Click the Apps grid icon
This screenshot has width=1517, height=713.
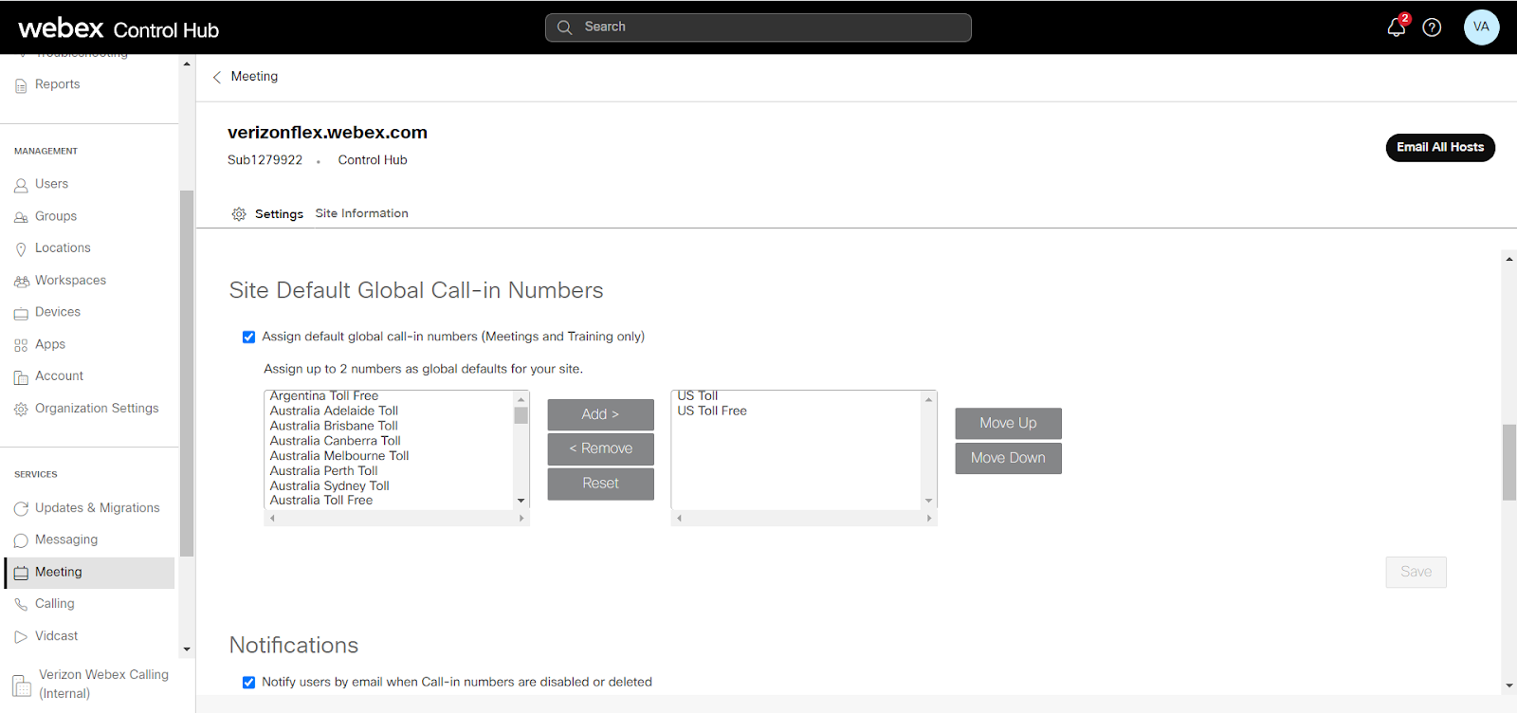pos(21,345)
